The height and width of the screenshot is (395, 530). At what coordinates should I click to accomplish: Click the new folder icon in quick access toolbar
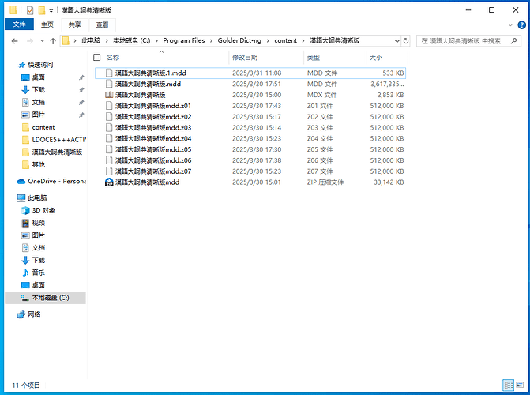click(42, 10)
